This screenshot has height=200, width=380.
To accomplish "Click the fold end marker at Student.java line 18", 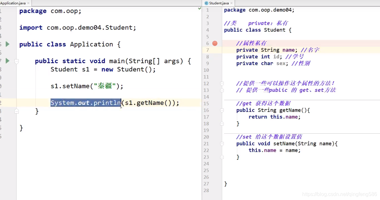I will (222, 124).
